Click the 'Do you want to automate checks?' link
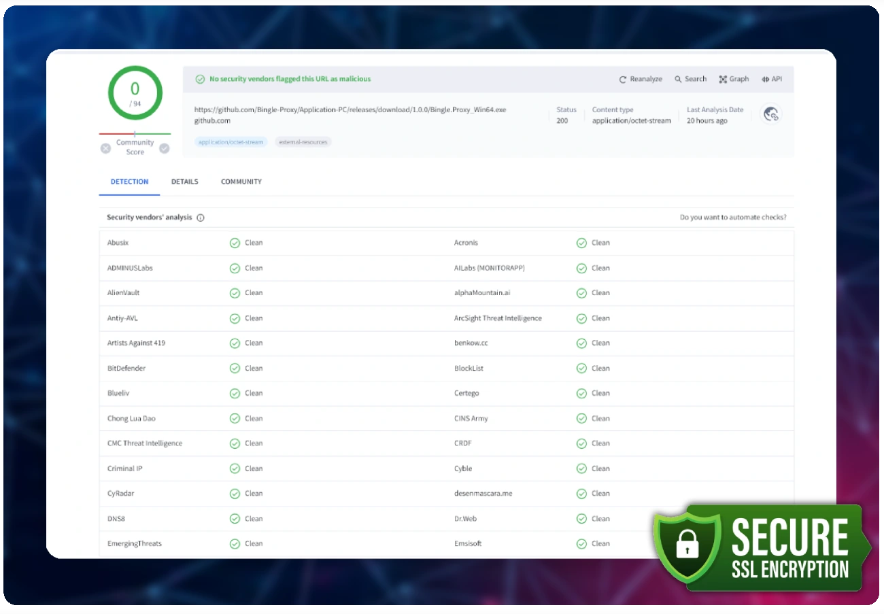884x614 pixels. coord(733,218)
